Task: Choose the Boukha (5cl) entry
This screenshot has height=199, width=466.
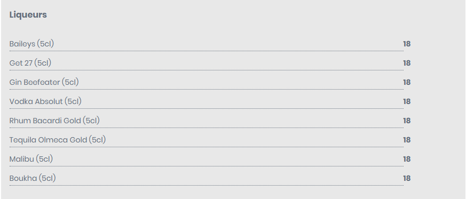Action: click(x=33, y=178)
